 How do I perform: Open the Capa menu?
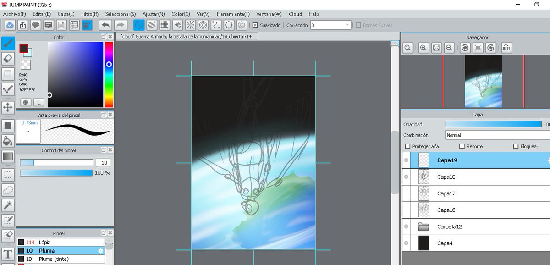(x=66, y=14)
